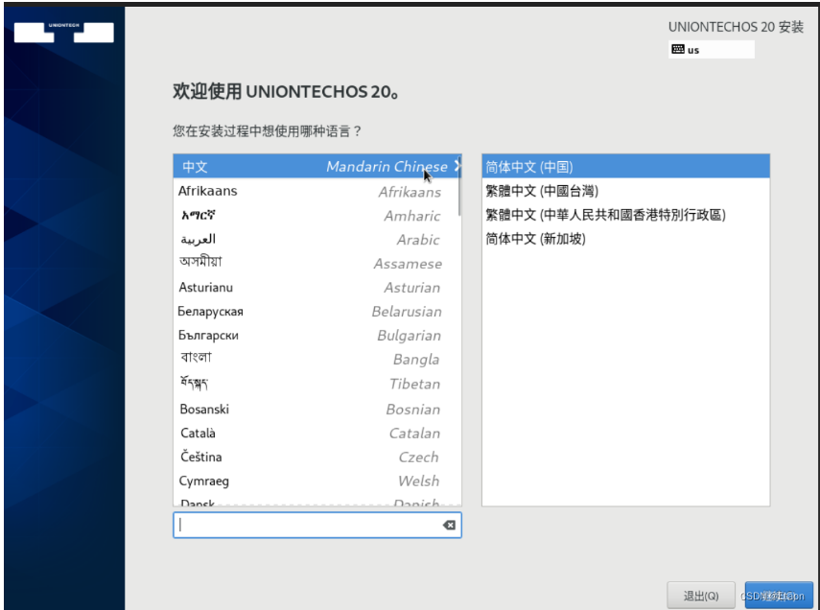Viewport: 820px width, 610px height.
Task: Select Afrikaans in the language list
Action: point(316,191)
